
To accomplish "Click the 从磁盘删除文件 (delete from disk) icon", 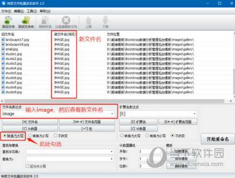I will tap(66, 20).
